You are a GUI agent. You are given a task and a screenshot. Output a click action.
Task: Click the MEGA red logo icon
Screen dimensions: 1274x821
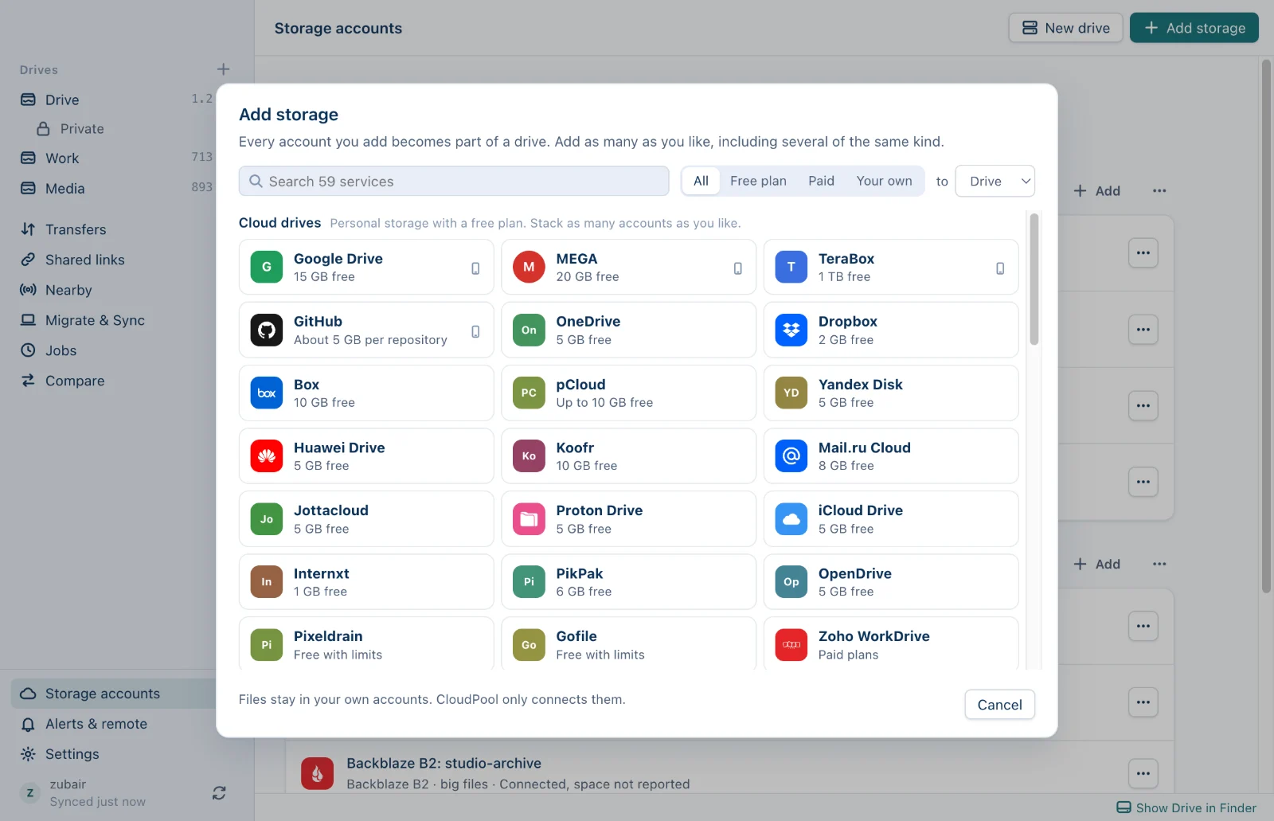pyautogui.click(x=529, y=267)
